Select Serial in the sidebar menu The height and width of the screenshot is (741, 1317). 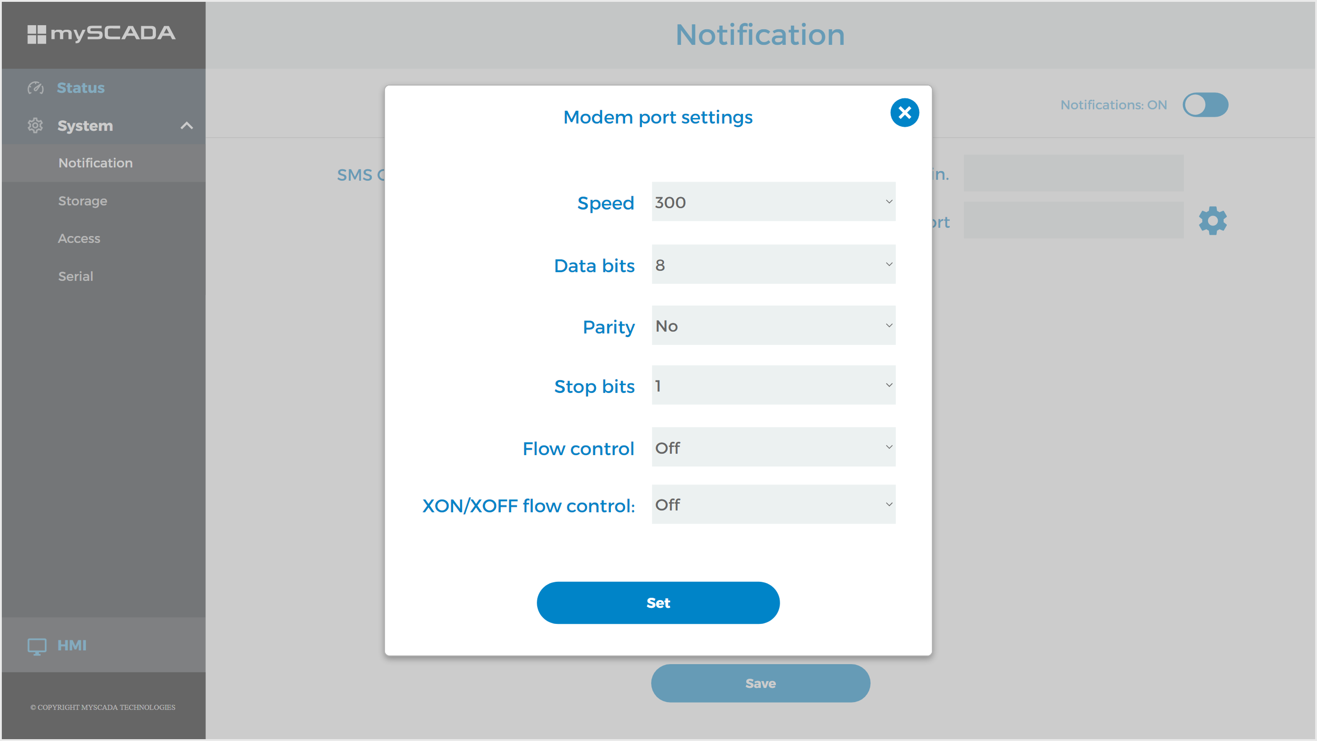click(75, 277)
